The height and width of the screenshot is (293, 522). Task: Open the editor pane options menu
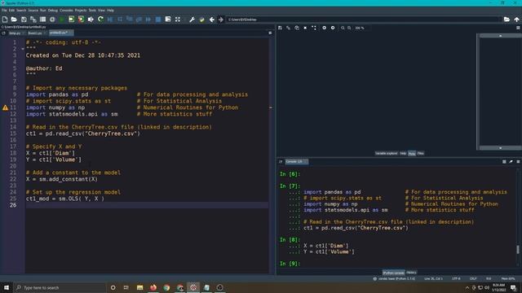tap(270, 33)
